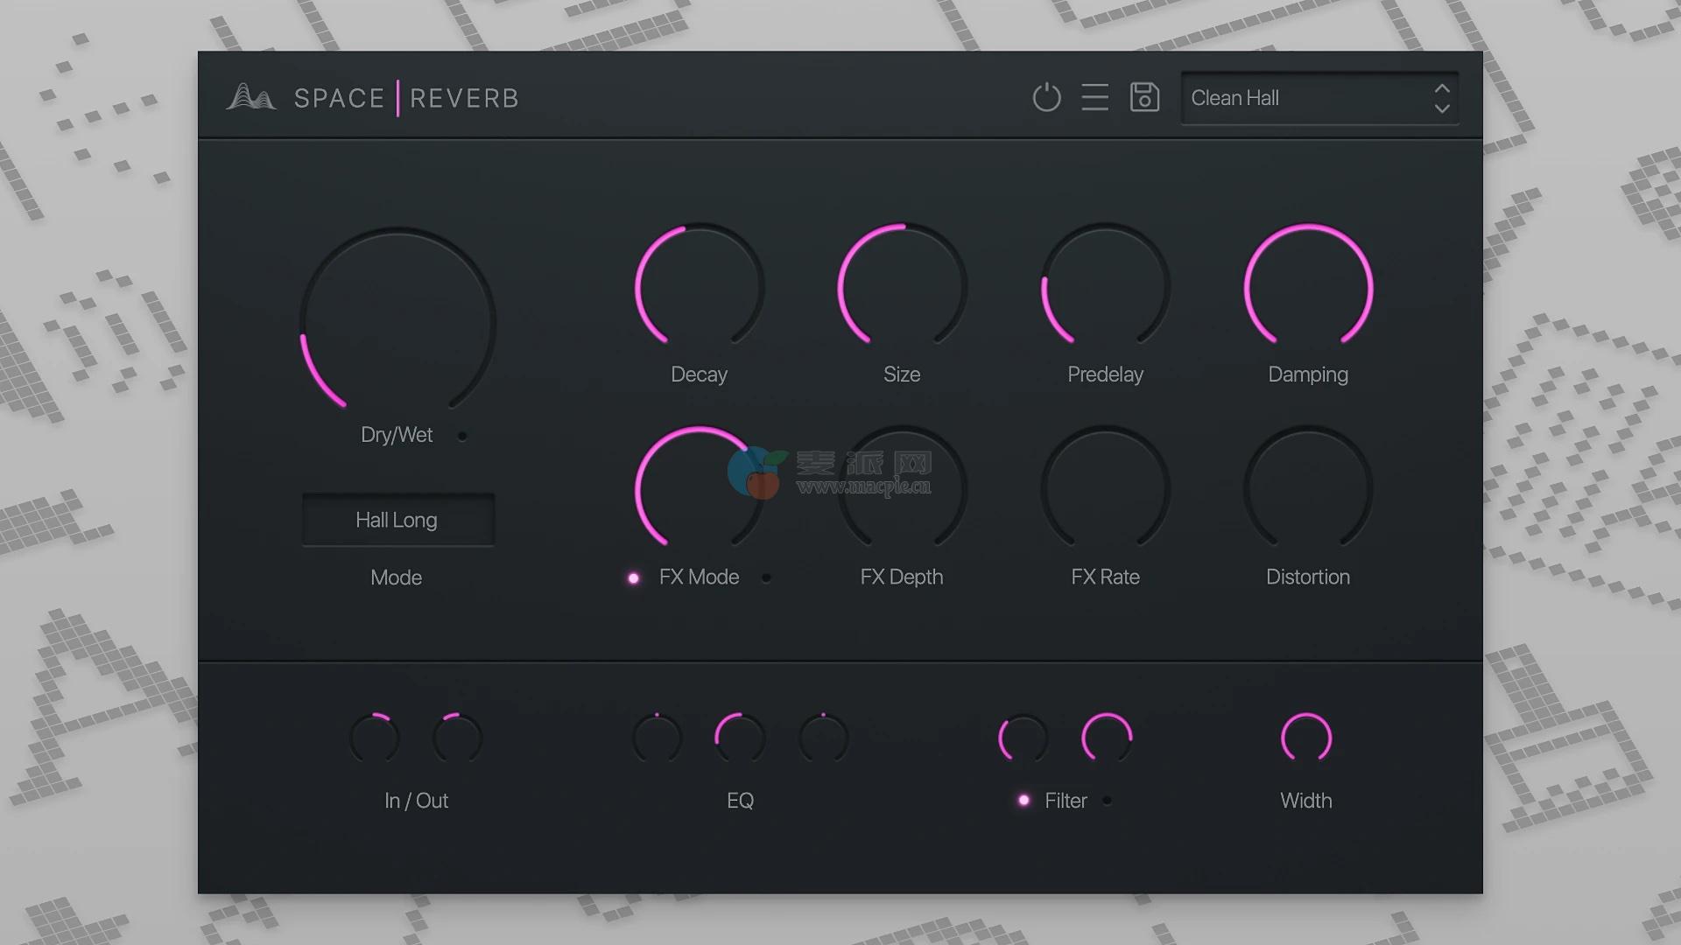Screen dimensions: 1681x945
Task: Open the hamburger menu icon
Action: [1094, 97]
